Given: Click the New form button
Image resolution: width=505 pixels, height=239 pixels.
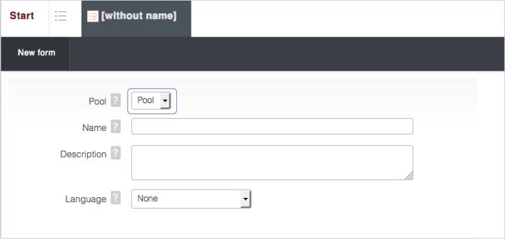Looking at the screenshot, I should pyautogui.click(x=37, y=53).
